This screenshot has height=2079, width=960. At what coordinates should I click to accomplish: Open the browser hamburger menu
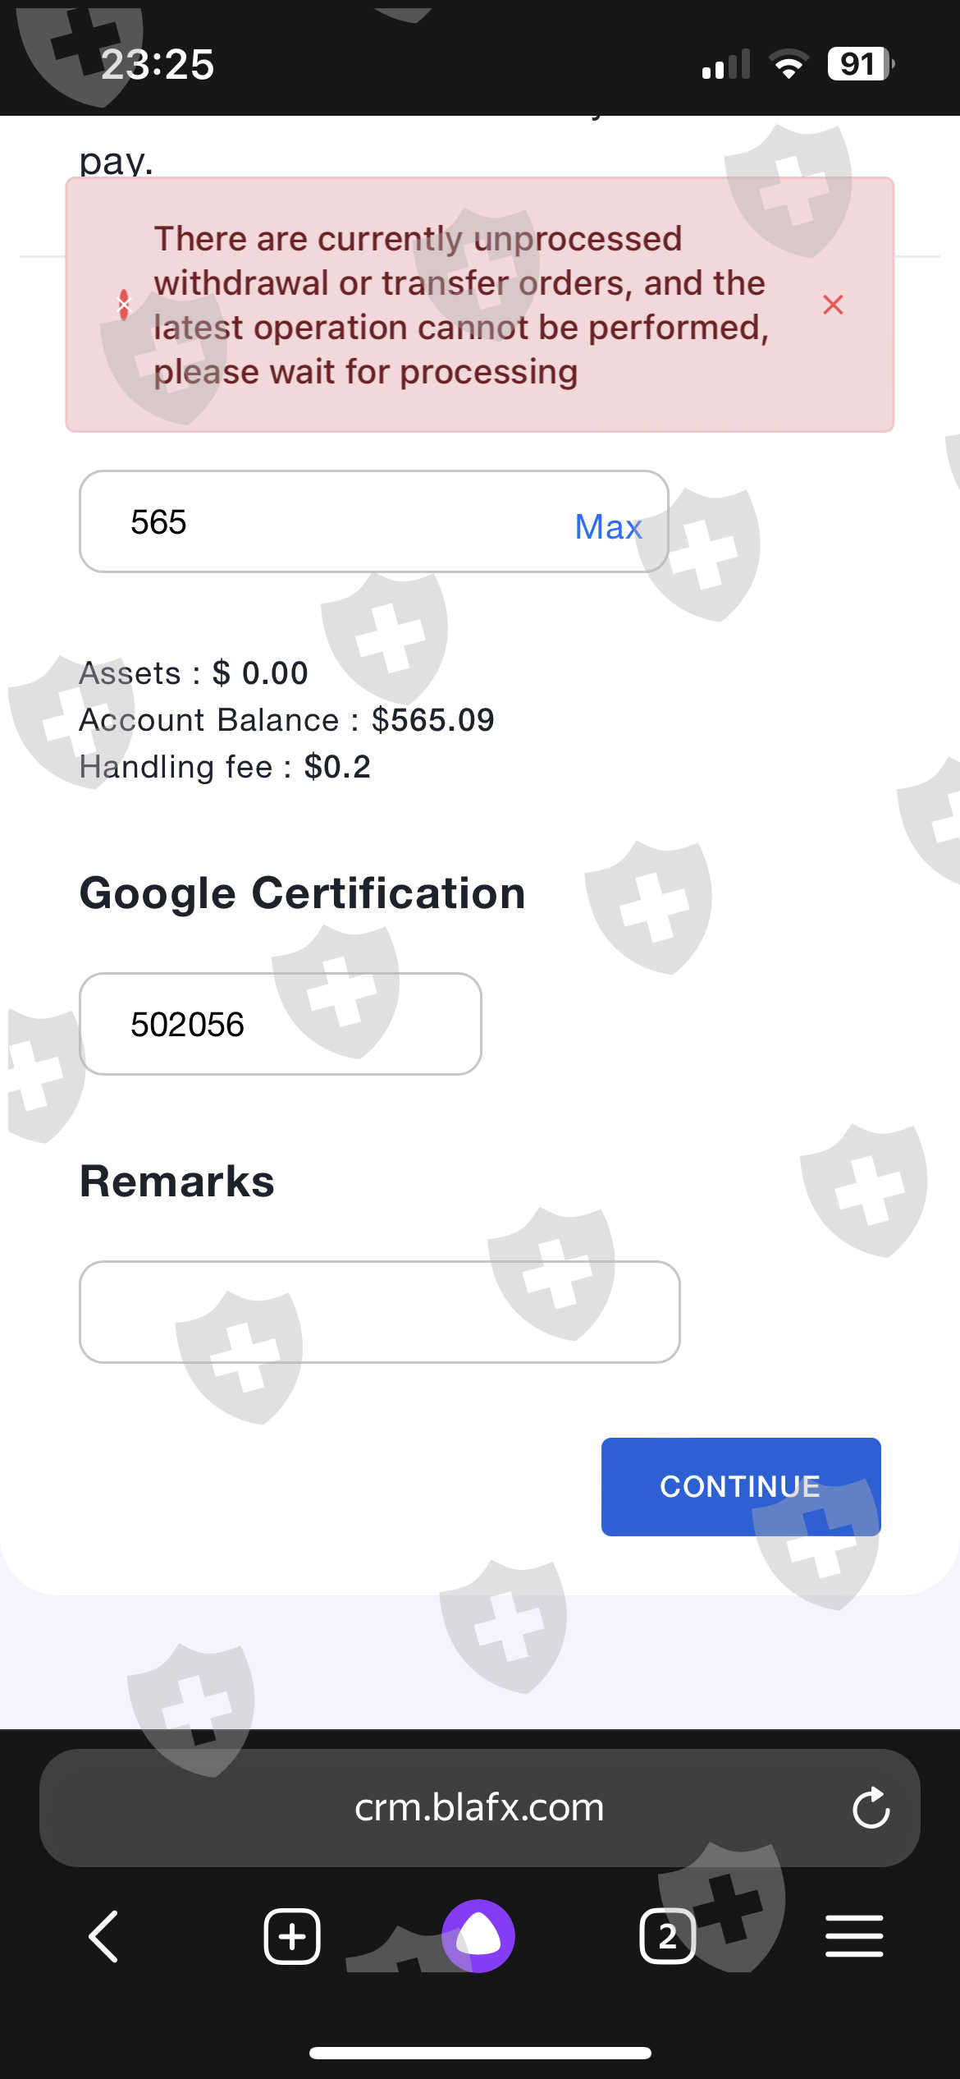(854, 1936)
